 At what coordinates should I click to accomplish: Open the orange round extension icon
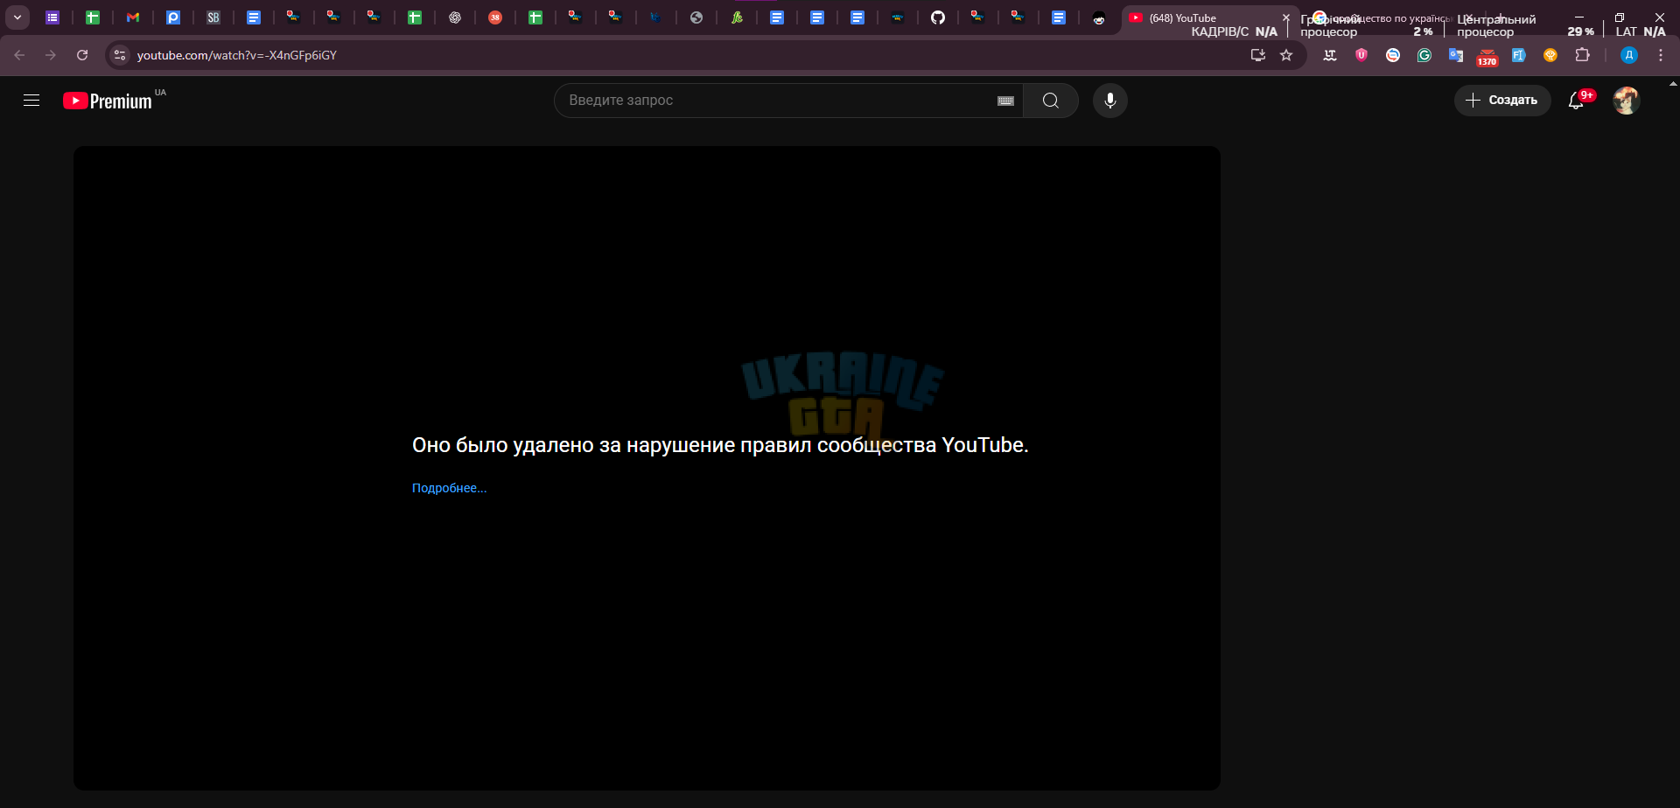(x=1550, y=55)
